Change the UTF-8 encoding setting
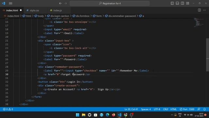Screen dimensions: 209x118 point(157,109)
